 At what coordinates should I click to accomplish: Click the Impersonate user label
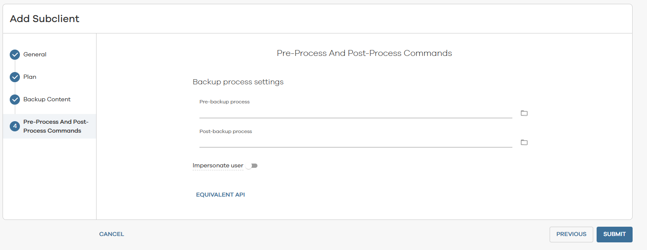[x=218, y=166]
